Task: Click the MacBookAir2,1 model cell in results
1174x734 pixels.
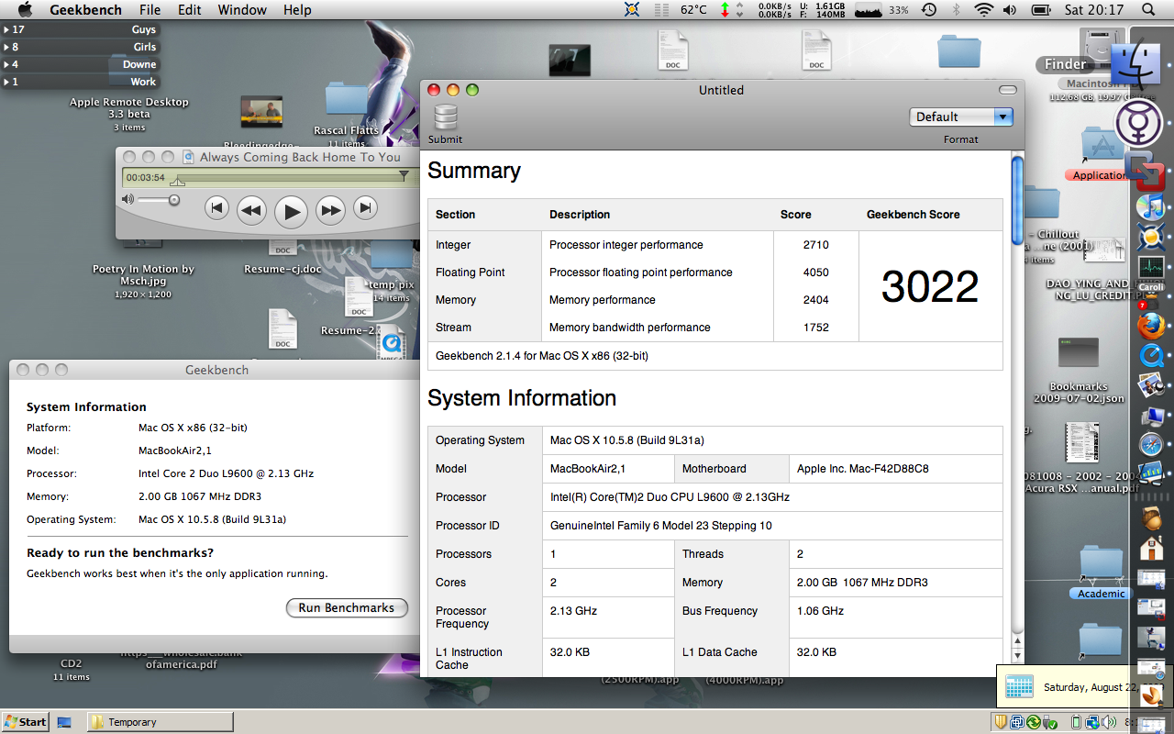Action: (x=608, y=469)
